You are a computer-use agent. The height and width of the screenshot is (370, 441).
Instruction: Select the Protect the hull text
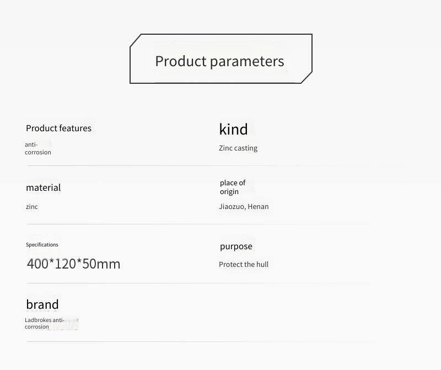[244, 264]
